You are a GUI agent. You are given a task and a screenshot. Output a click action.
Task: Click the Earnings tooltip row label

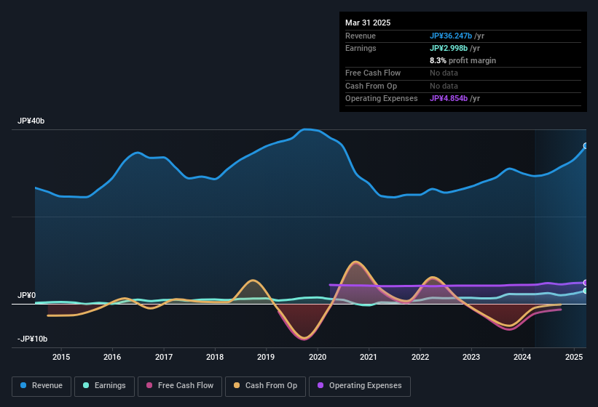(x=361, y=48)
